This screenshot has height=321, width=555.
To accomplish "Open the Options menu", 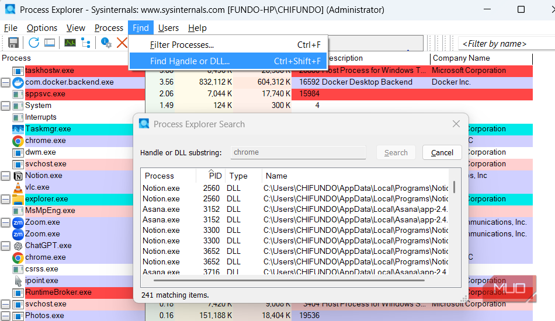I will (41, 28).
